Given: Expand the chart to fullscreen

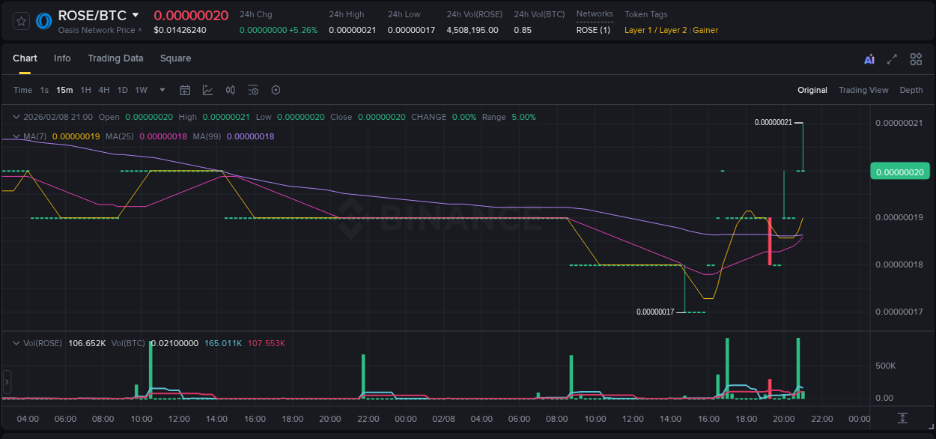Looking at the screenshot, I should pyautogui.click(x=891, y=58).
